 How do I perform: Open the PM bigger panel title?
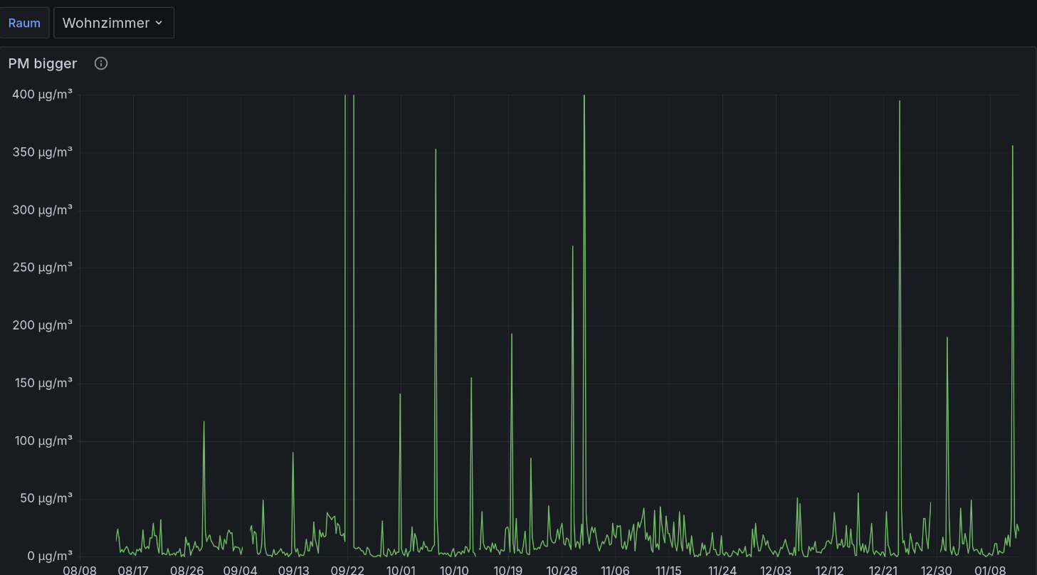point(43,63)
